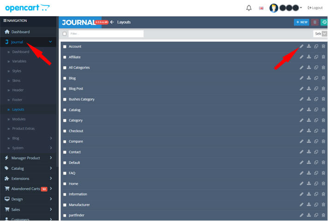The image size is (328, 221).
Task: Edit the Account layout with pencil icon
Action: [301, 46]
